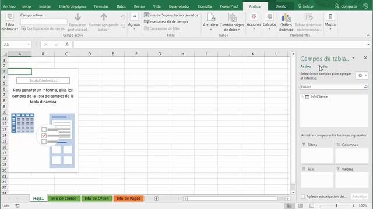Switch to the Datos ribbon tab
The height and width of the screenshot is (209, 373).
121,6
